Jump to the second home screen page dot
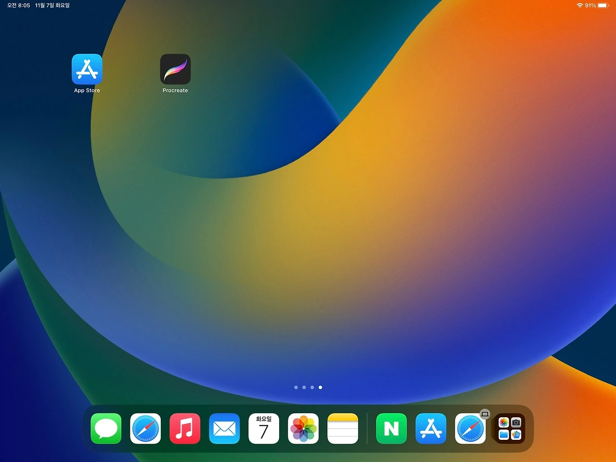616x462 pixels. coord(304,387)
